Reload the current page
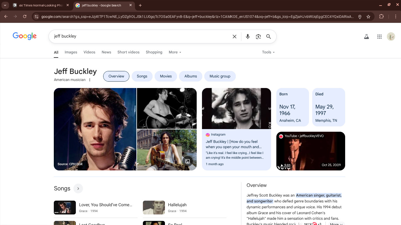Image resolution: width=401 pixels, height=225 pixels. pyautogui.click(x=25, y=17)
